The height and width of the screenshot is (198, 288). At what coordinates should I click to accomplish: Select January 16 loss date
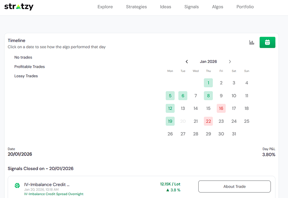click(221, 109)
